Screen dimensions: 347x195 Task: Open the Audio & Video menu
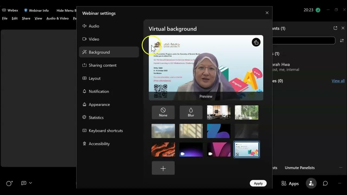57,18
